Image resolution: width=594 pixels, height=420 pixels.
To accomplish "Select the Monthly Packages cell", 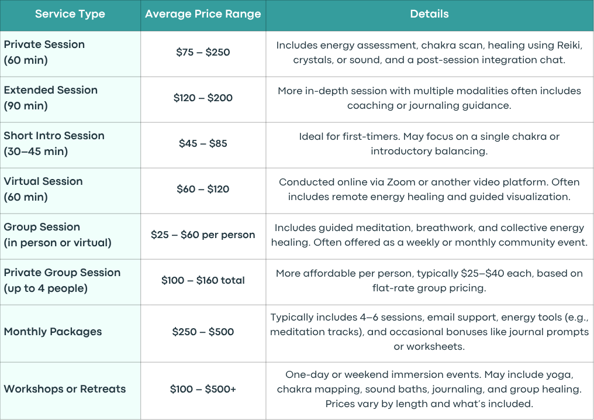I will (x=70, y=333).
